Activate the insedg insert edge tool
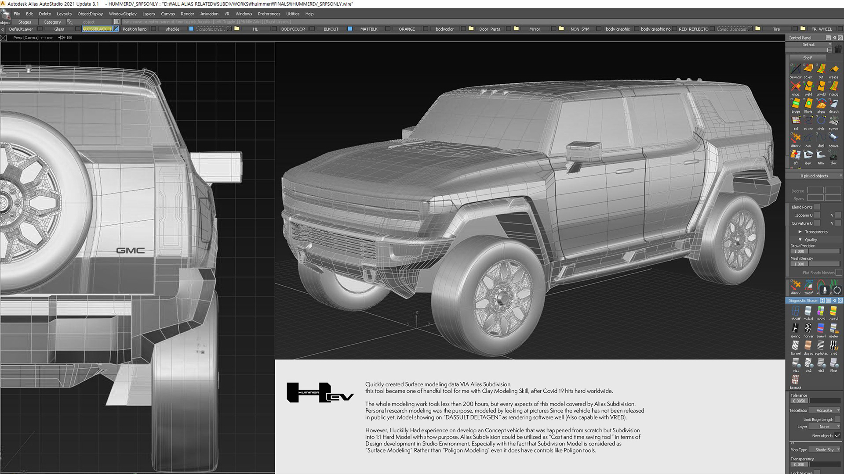This screenshot has width=844, height=474. 834,86
